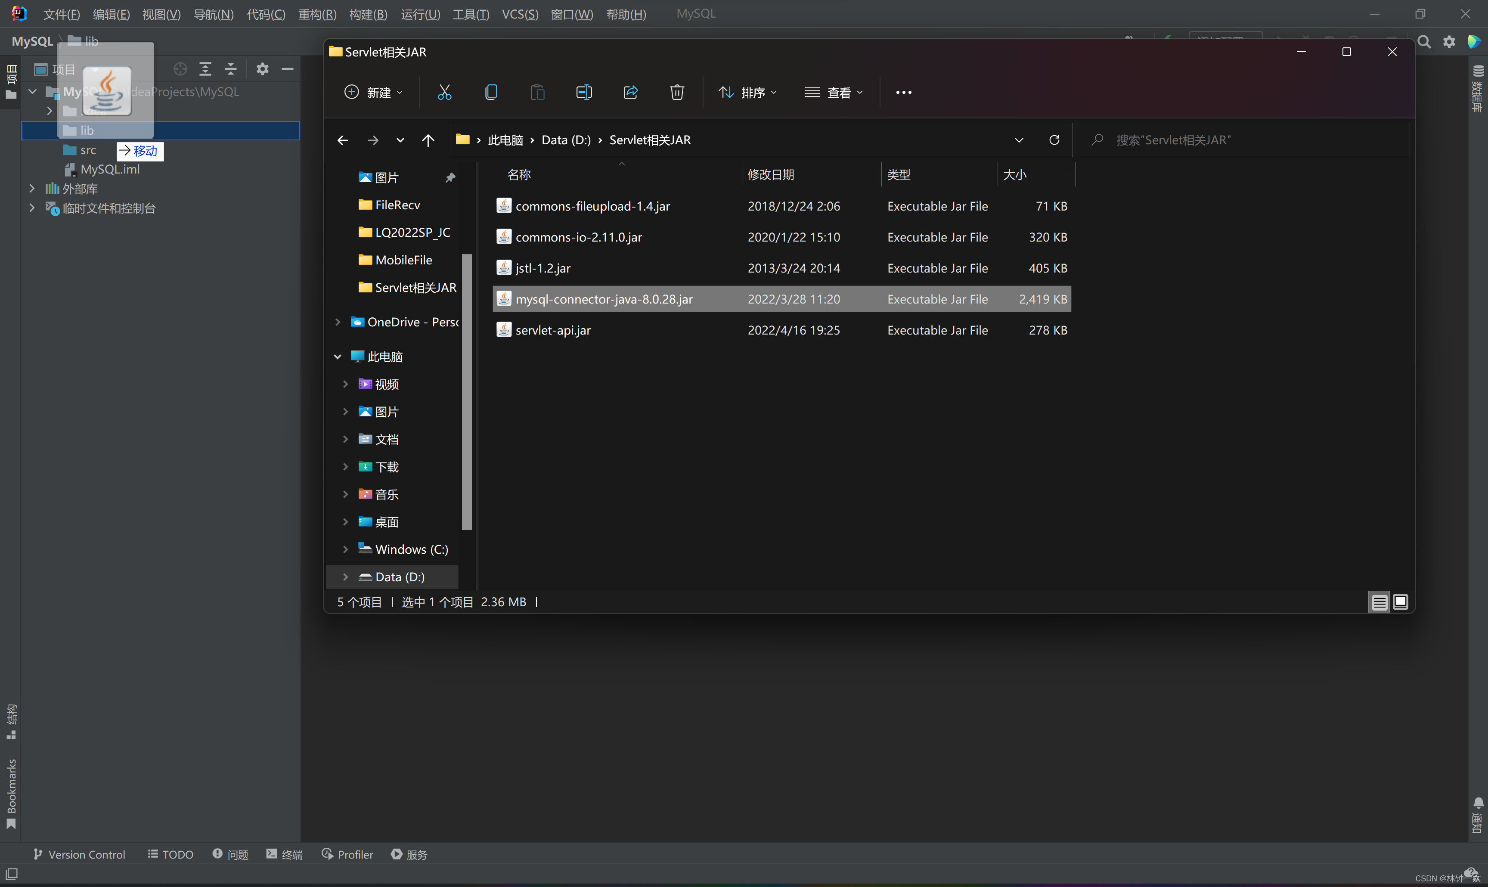Open the 排序 sort dropdown
The image size is (1488, 887).
click(x=749, y=92)
